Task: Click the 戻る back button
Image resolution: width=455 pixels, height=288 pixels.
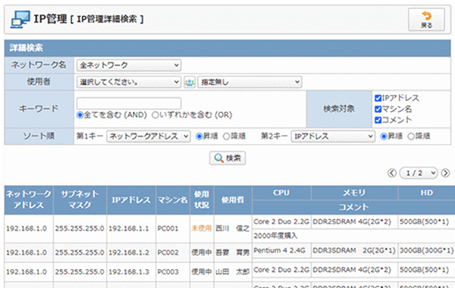Action: click(426, 20)
